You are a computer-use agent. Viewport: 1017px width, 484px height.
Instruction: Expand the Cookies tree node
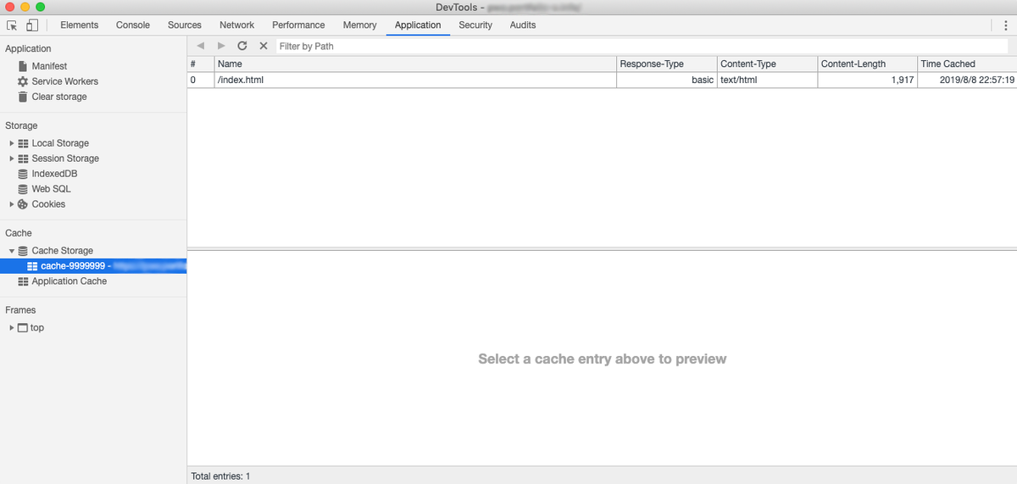pyautogui.click(x=12, y=204)
